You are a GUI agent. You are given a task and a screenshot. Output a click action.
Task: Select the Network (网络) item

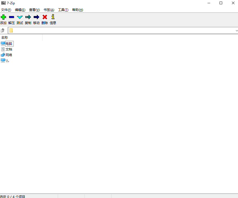coord(9,55)
